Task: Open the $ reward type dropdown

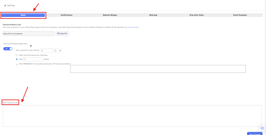Action: [x=58, y=51]
